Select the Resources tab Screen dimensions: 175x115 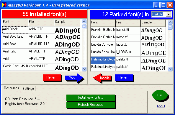point(12,88)
